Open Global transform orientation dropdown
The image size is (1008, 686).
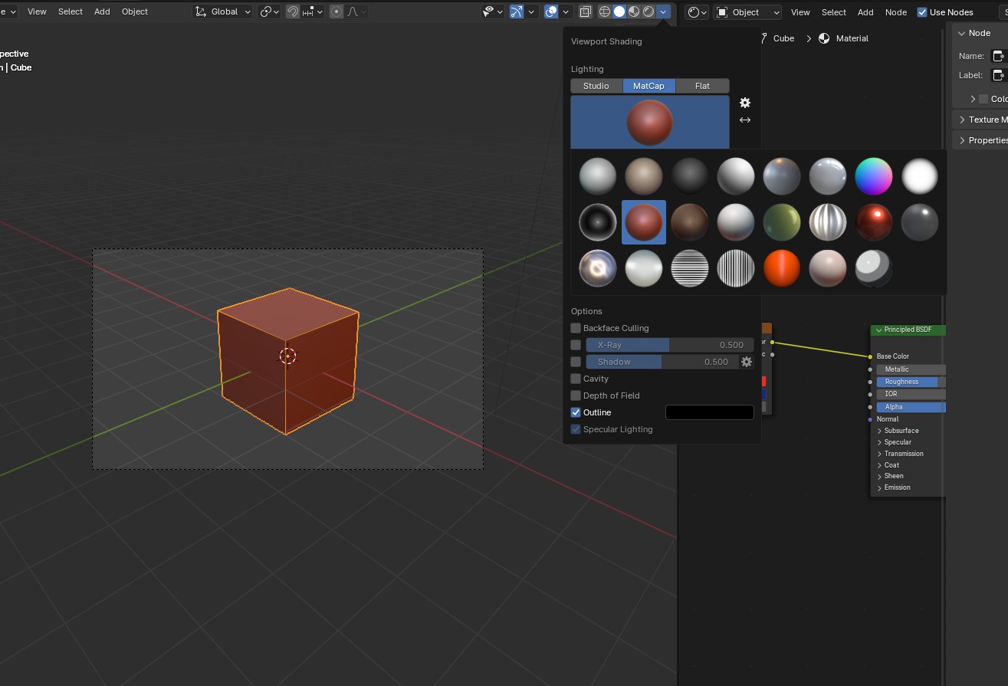coord(223,12)
